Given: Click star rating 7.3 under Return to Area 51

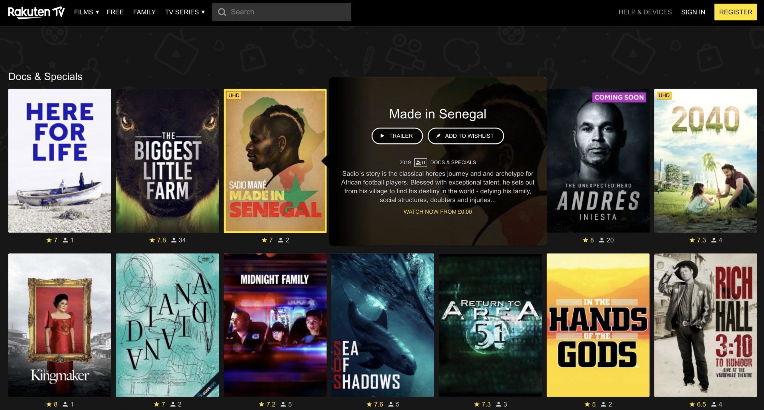Looking at the screenshot, I should point(482,404).
